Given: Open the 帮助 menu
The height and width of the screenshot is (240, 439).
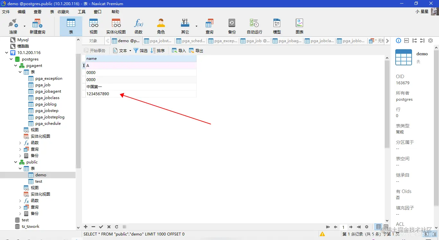Looking at the screenshot, I should click(x=115, y=12).
